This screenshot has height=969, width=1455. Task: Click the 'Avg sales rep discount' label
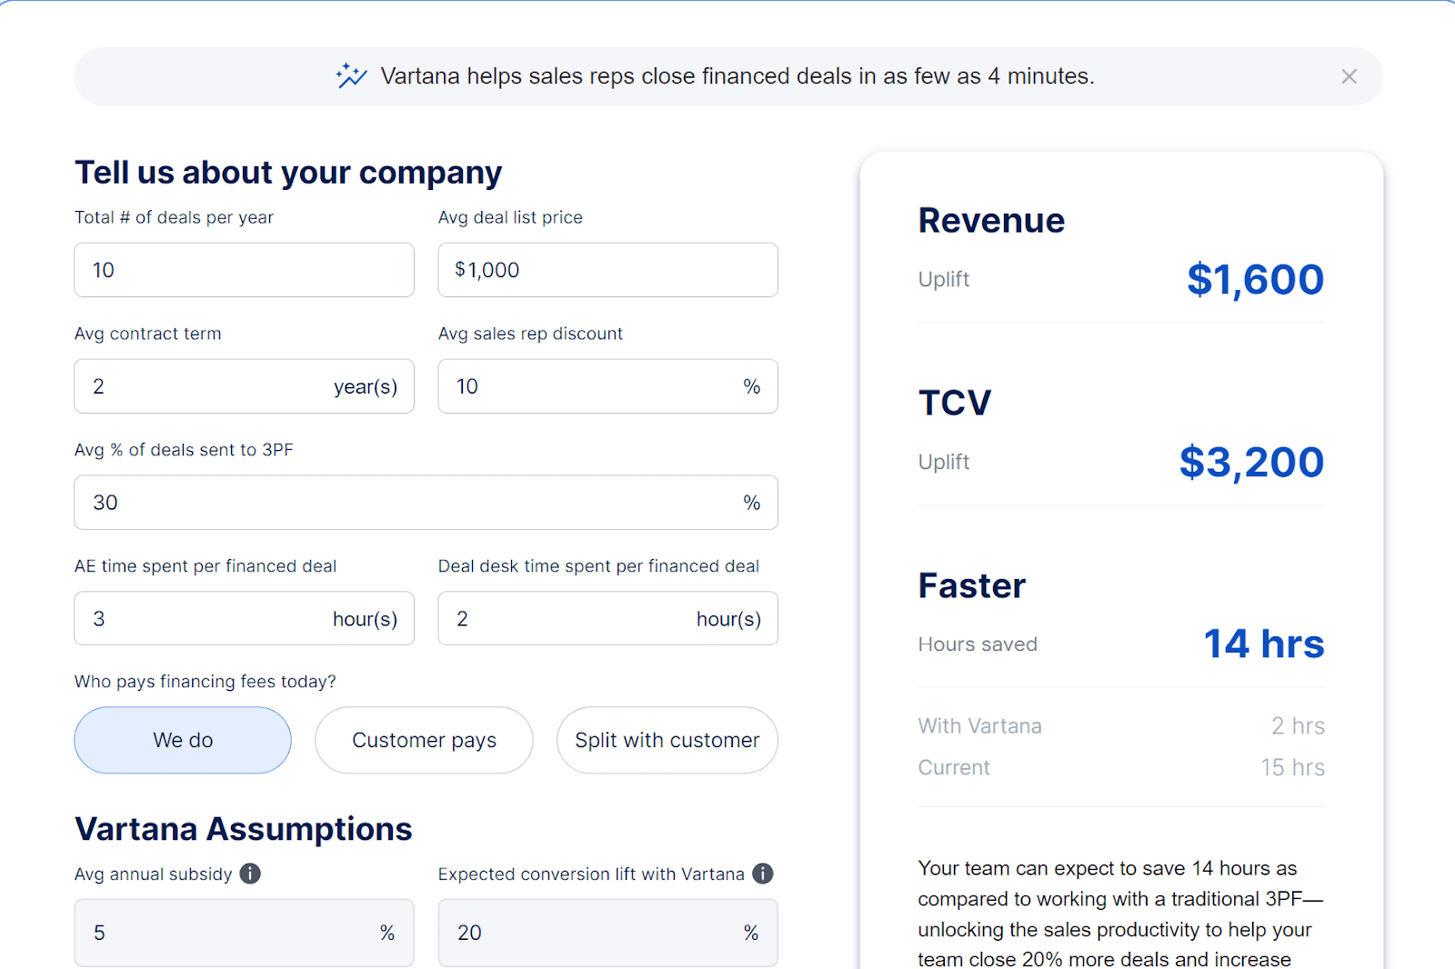530,334
